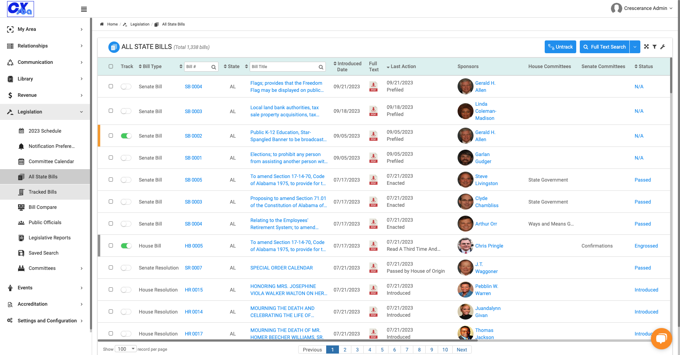680x355 pixels.
Task: Click the user avatar icon
Action: point(616,8)
